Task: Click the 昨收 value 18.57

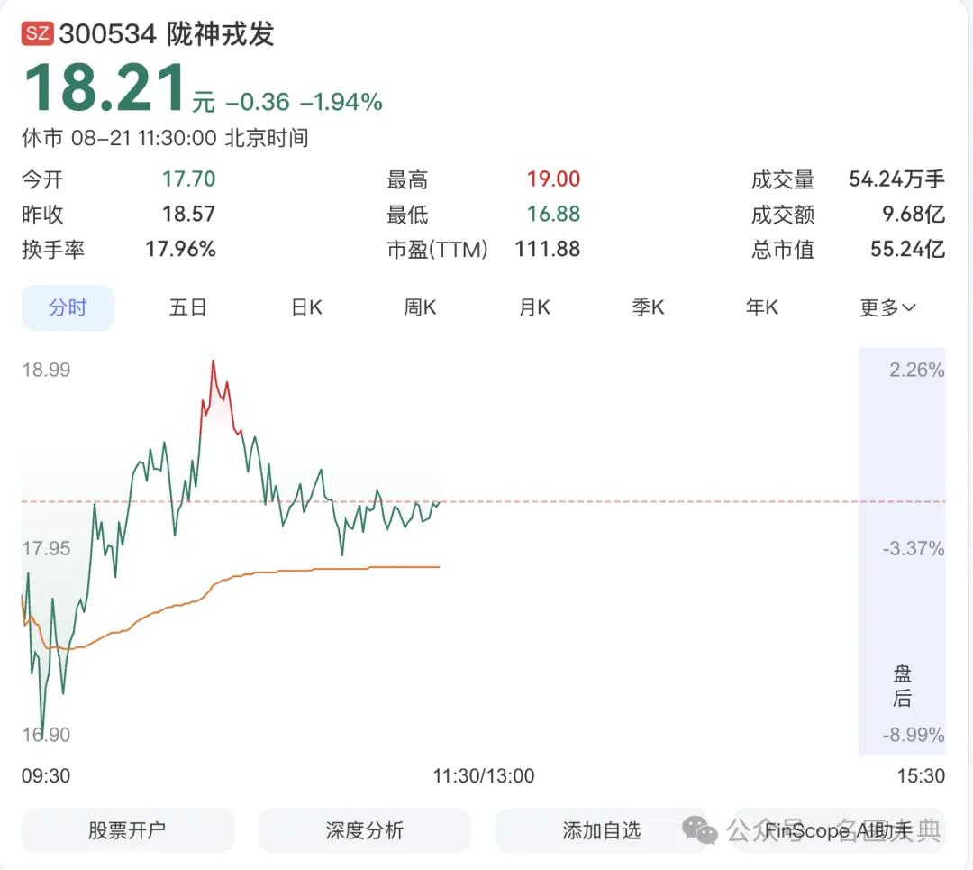Action: (188, 215)
